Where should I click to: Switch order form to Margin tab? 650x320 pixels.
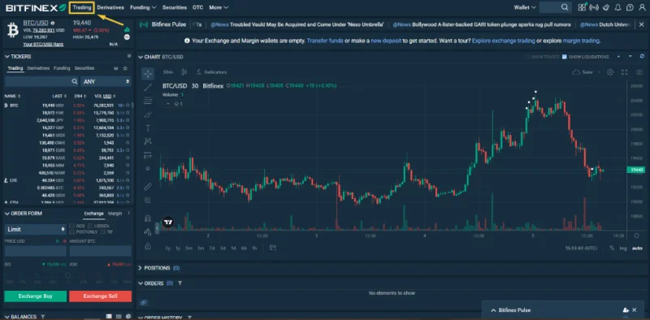pos(115,214)
